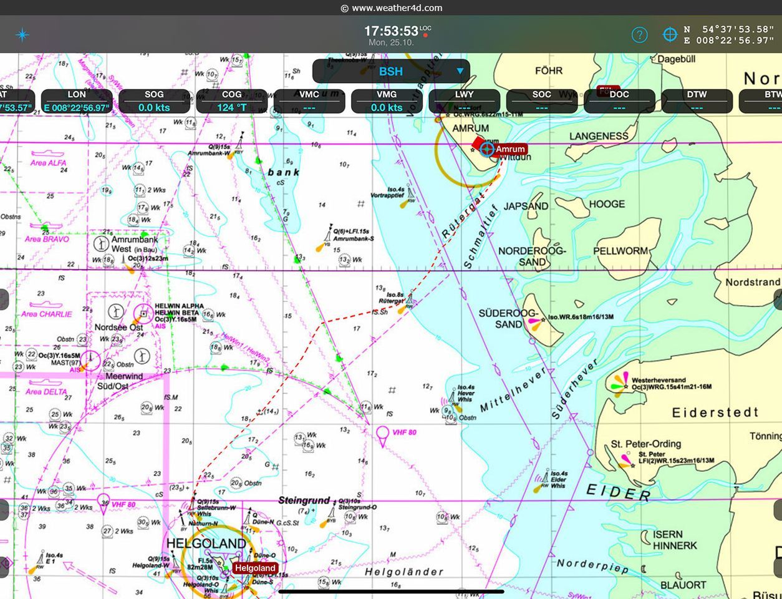Tap the Amrumbank West wind farm symbol
Image resolution: width=782 pixels, height=599 pixels.
[100, 243]
